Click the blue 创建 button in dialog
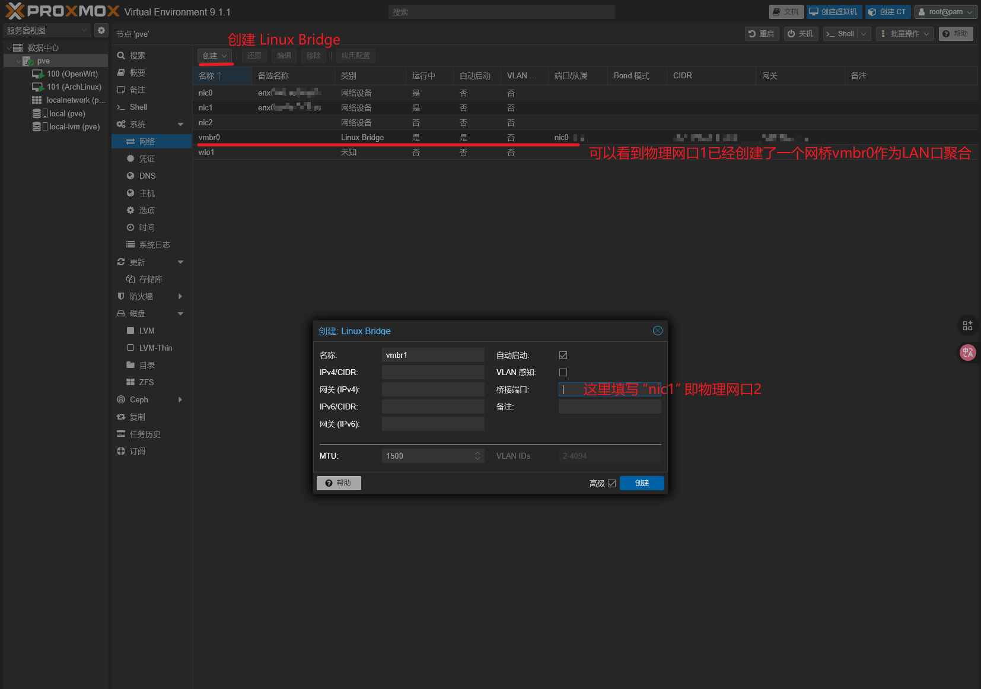981x689 pixels. click(642, 483)
